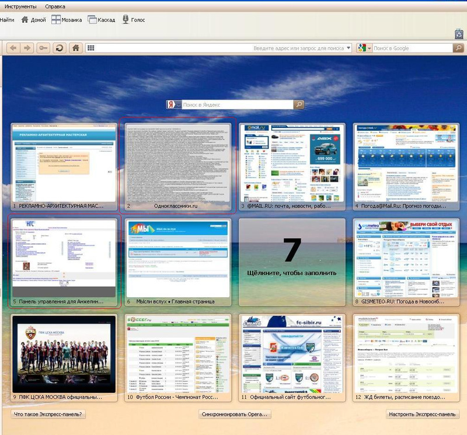Click the Google search magnifier button
467x435 pixels.
[x=458, y=48]
